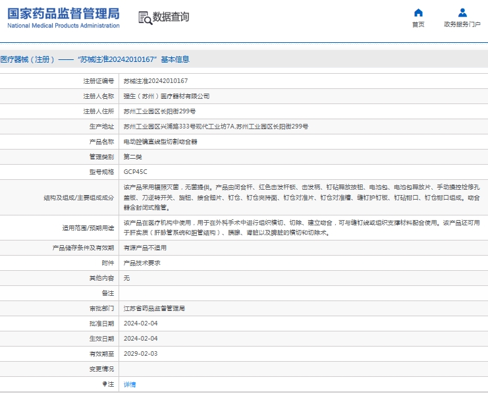Viewport: 488px width, 396px height.
Task: Click the 首页 text label
Action: click(418, 24)
